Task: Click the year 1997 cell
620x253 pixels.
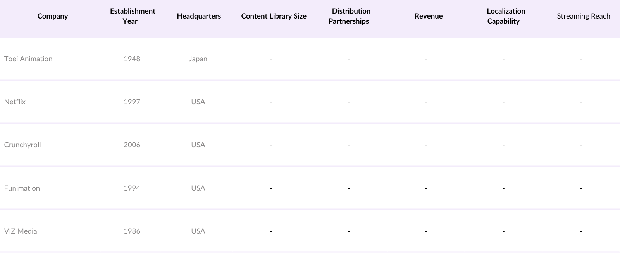Action: coord(132,102)
